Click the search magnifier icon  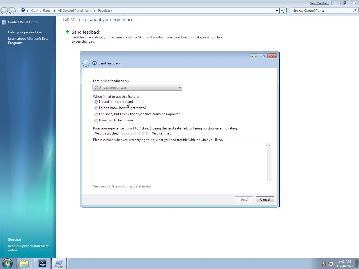pos(354,10)
